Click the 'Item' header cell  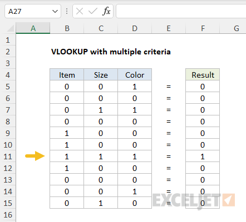tap(67, 75)
